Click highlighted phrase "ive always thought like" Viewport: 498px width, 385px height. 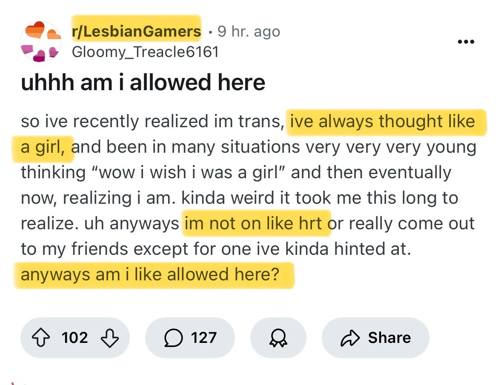(382, 122)
